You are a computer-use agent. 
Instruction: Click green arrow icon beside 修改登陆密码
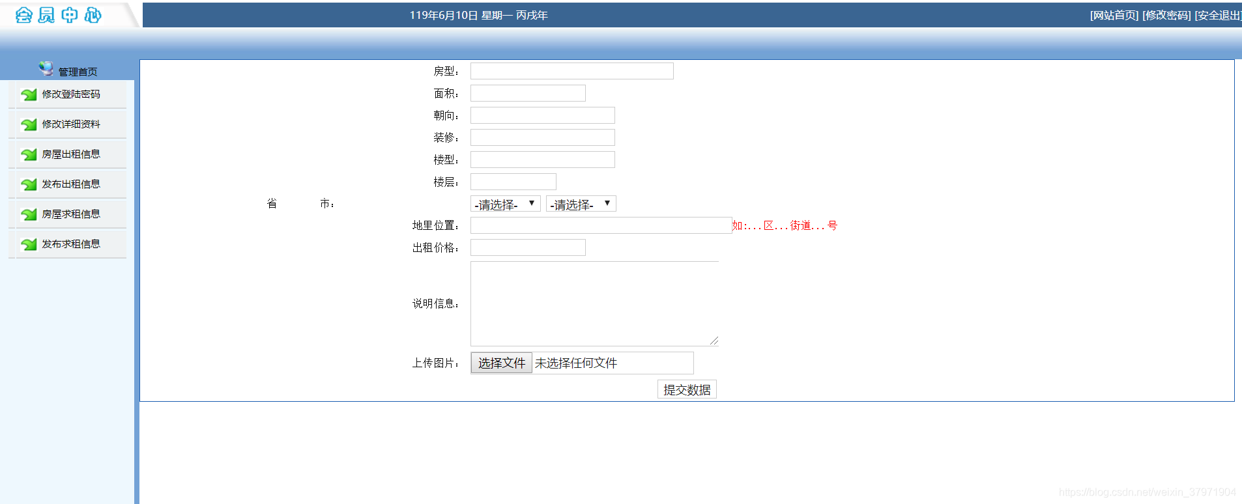(29, 95)
